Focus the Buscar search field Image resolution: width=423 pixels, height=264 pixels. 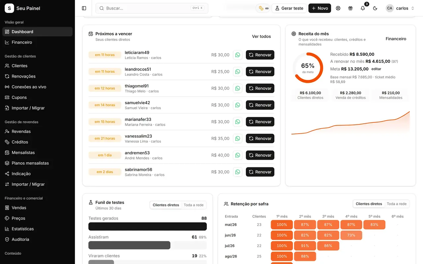(152, 8)
